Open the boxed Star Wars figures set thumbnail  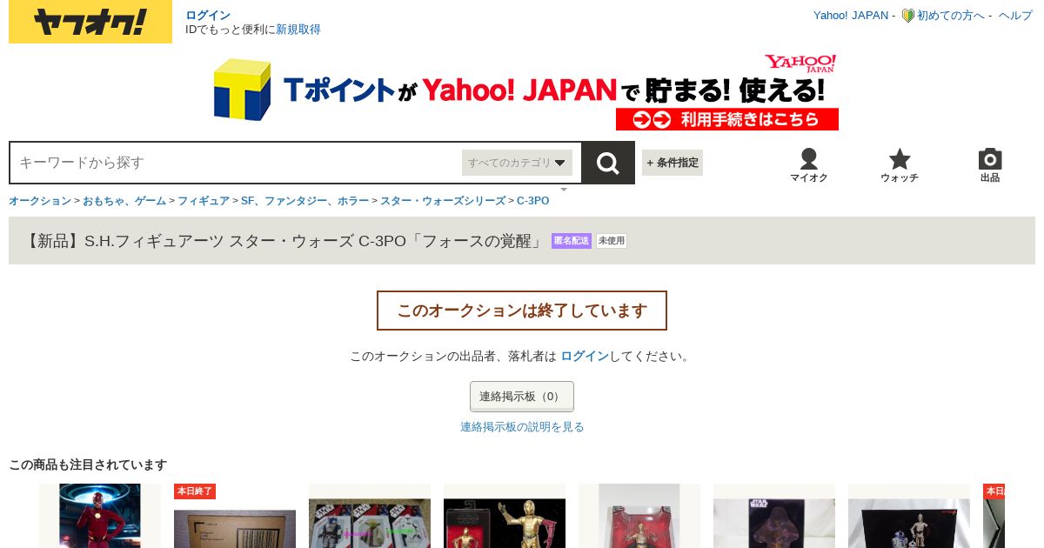pyautogui.click(x=370, y=516)
